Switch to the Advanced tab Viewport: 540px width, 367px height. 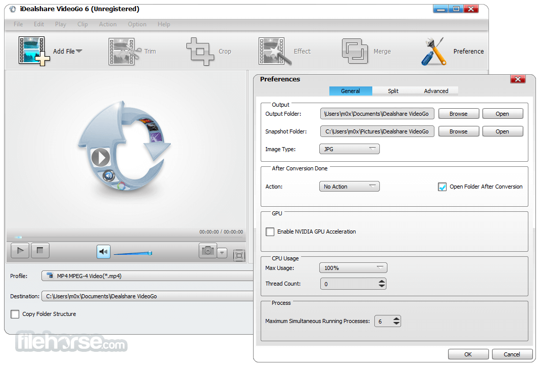pos(436,91)
